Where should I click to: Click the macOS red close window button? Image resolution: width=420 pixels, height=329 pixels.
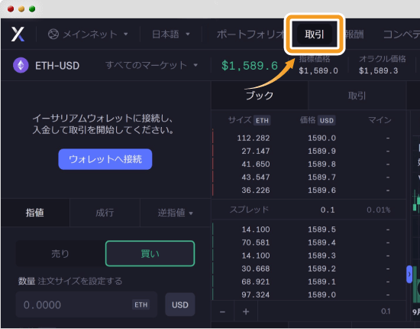11,9
